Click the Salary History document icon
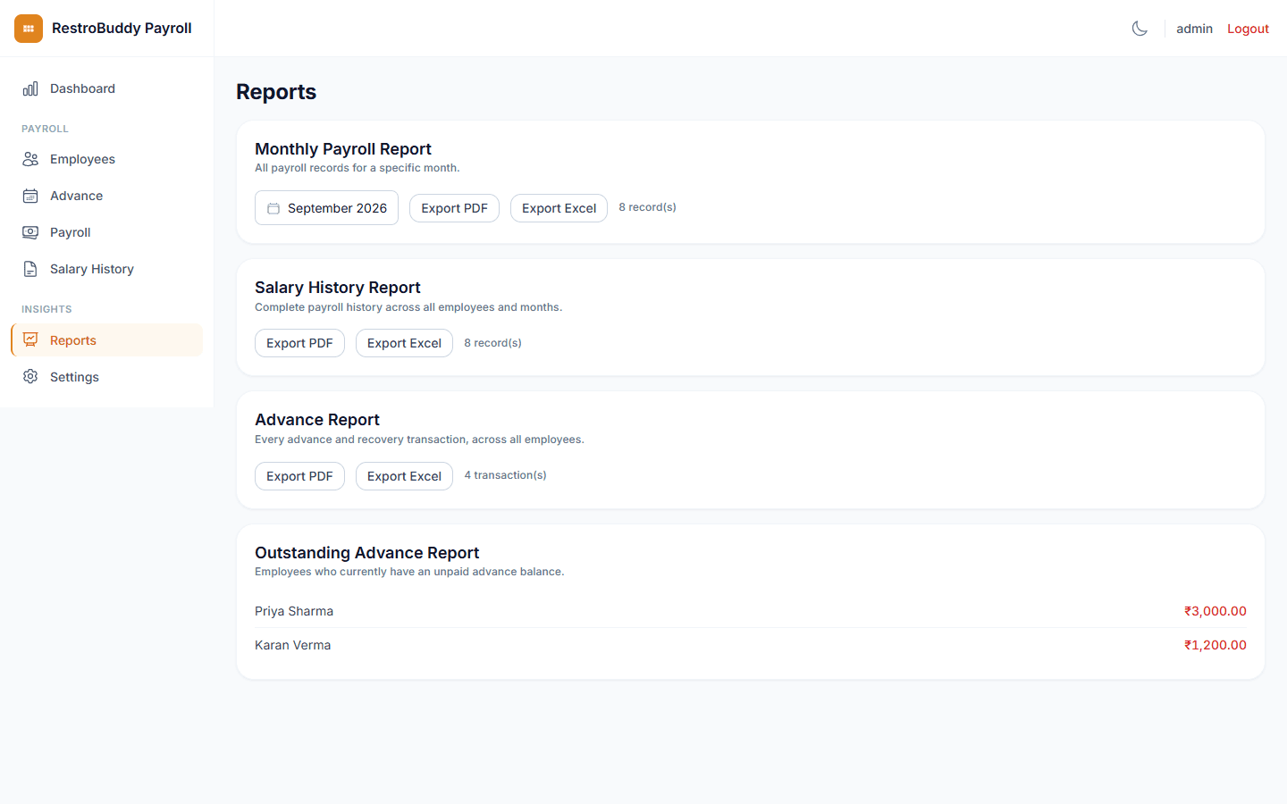The image size is (1287, 804). click(x=30, y=269)
